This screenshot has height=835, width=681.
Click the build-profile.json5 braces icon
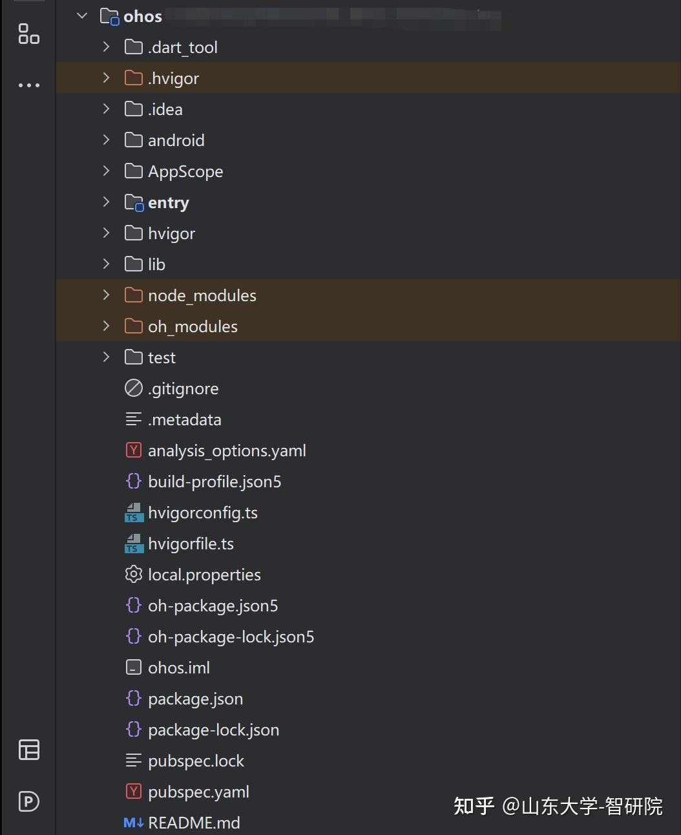(x=134, y=481)
